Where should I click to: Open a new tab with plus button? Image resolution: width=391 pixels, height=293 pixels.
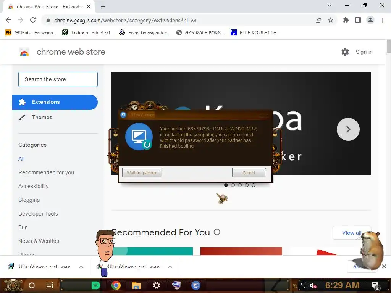(103, 7)
